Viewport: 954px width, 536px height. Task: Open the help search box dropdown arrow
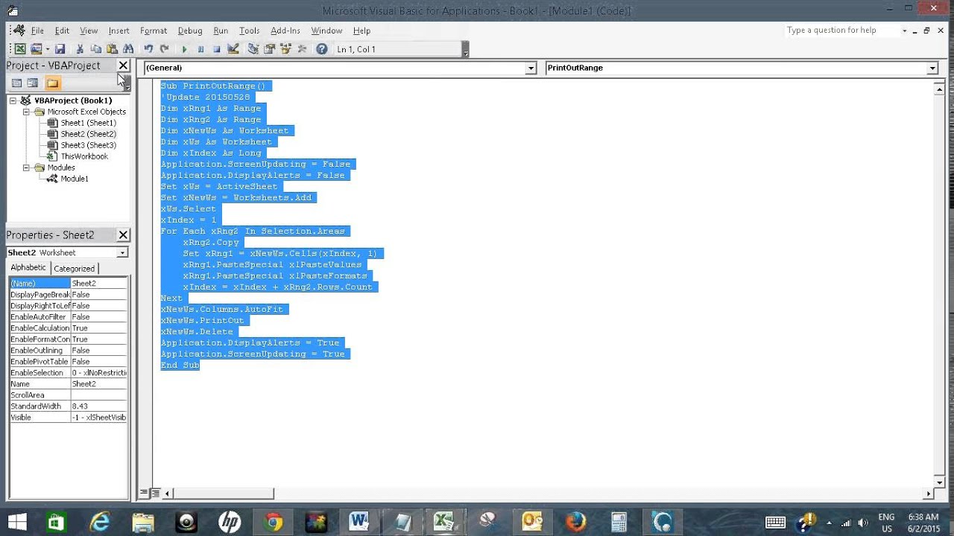pyautogui.click(x=904, y=31)
